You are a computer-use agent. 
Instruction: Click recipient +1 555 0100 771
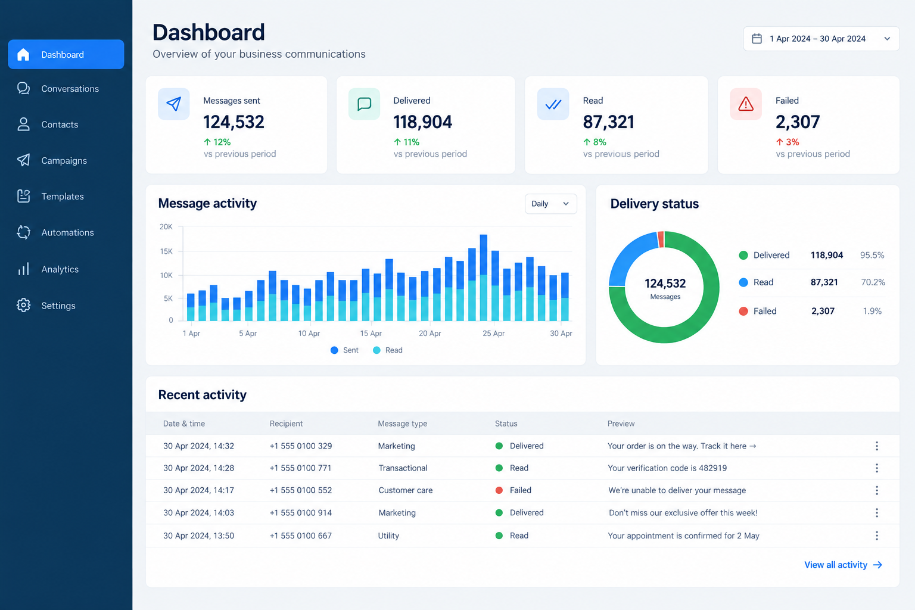(x=300, y=468)
